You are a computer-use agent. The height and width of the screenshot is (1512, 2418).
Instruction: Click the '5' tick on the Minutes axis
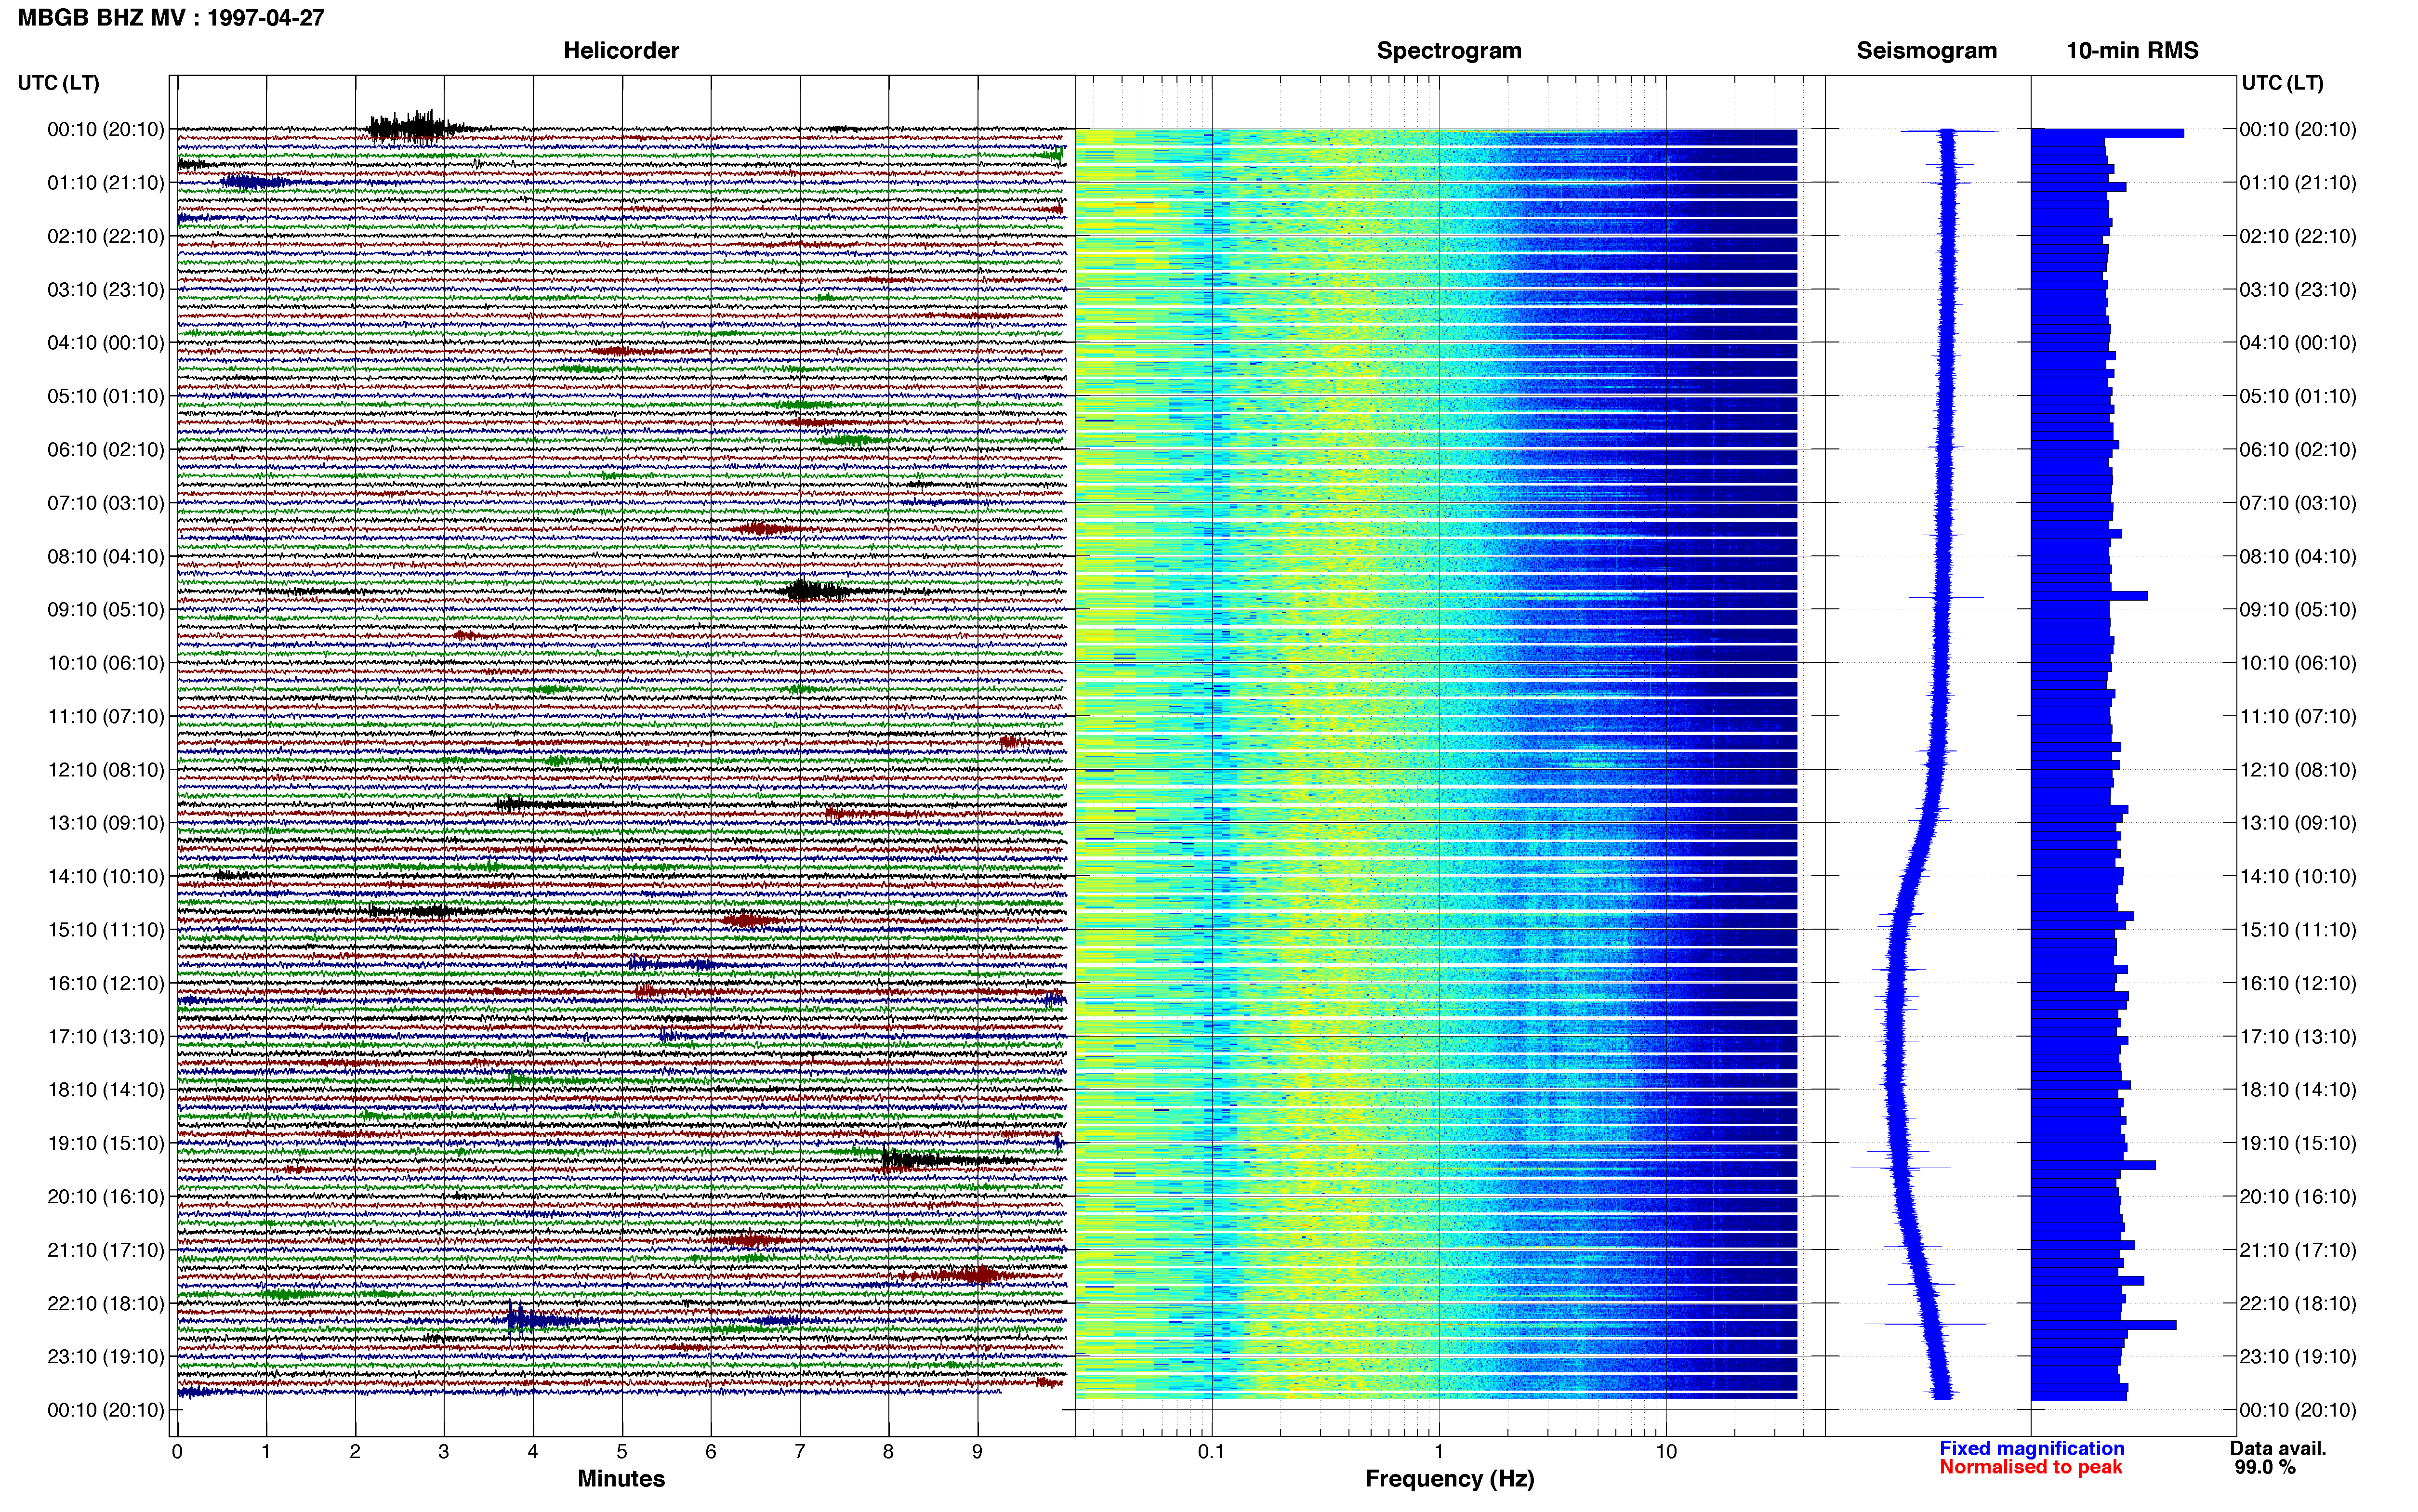(x=622, y=1452)
